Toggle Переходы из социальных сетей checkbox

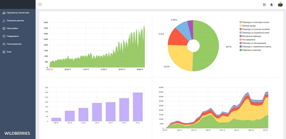(x=241, y=33)
